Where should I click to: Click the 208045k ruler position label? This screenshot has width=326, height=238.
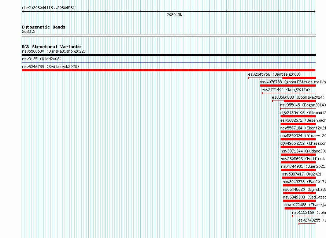pyautogui.click(x=174, y=15)
